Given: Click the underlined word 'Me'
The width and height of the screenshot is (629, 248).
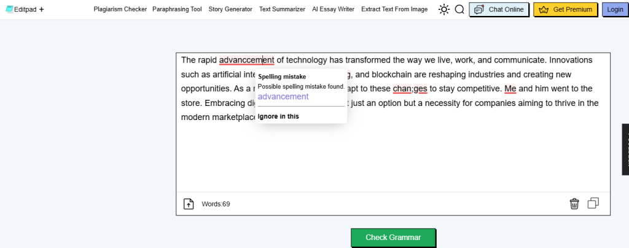Looking at the screenshot, I should [x=510, y=88].
